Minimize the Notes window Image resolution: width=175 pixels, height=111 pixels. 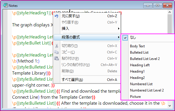pyautogui.click(x=148, y=5)
